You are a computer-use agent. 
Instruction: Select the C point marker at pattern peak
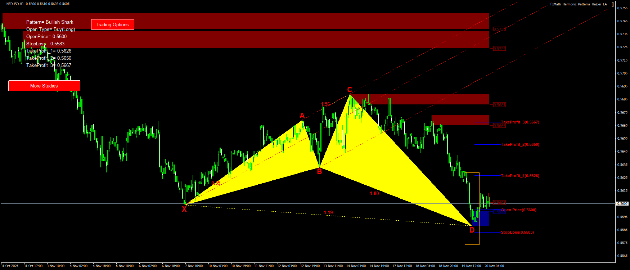(x=349, y=90)
